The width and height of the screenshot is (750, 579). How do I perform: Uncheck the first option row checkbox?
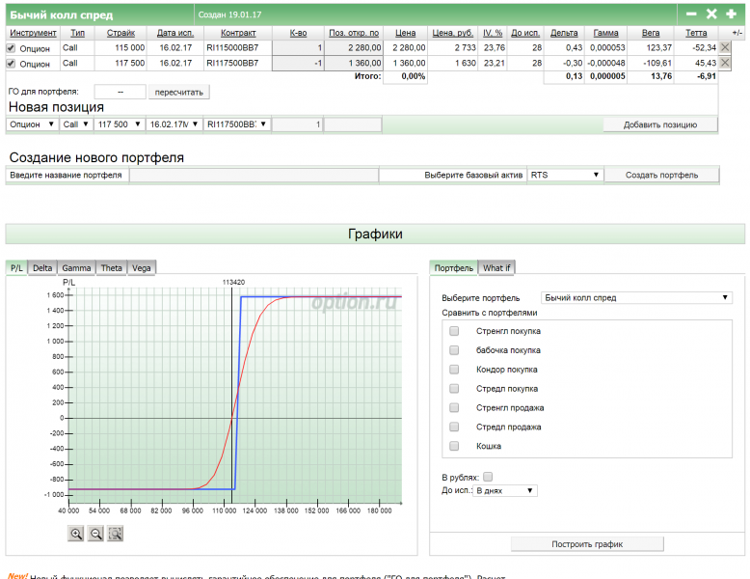coord(12,47)
